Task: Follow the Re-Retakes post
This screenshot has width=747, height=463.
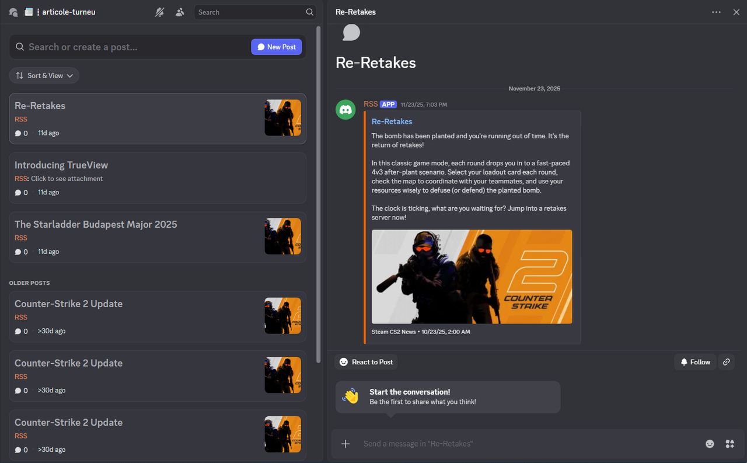Action: [694, 361]
